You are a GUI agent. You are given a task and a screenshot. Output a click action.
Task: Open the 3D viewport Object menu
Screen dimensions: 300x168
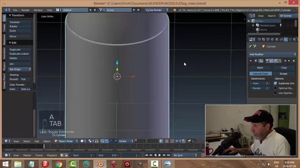(x=47, y=141)
